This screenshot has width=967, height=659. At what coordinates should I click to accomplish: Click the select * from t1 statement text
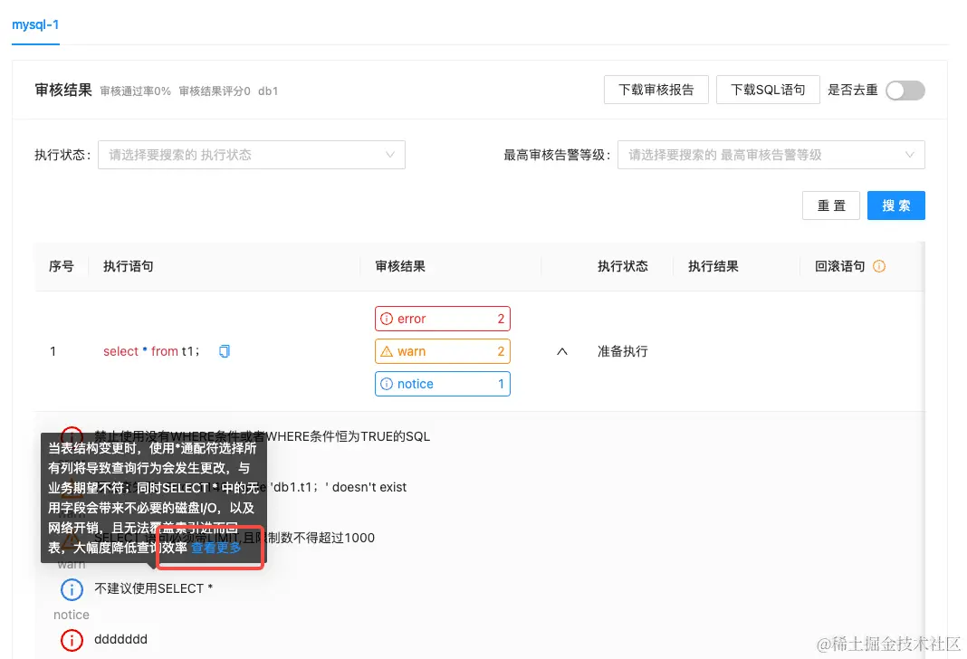pyautogui.click(x=151, y=351)
